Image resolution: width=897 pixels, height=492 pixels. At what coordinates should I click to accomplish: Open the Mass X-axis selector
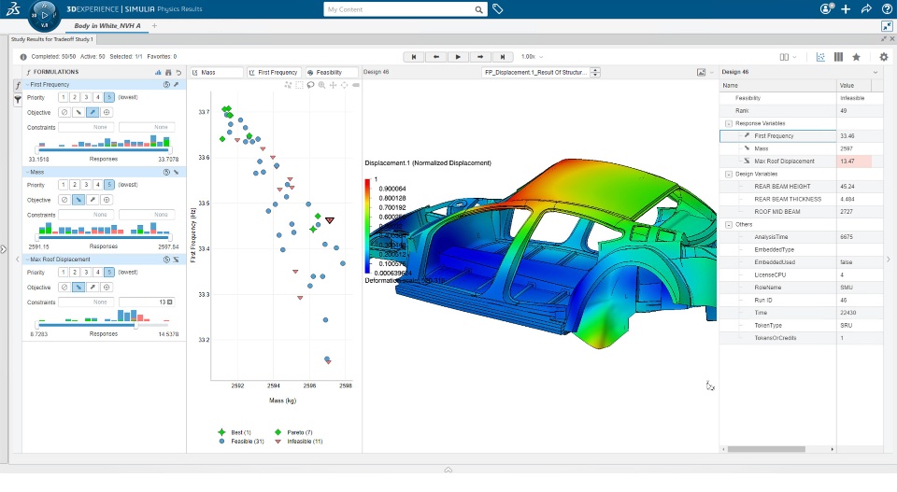217,73
